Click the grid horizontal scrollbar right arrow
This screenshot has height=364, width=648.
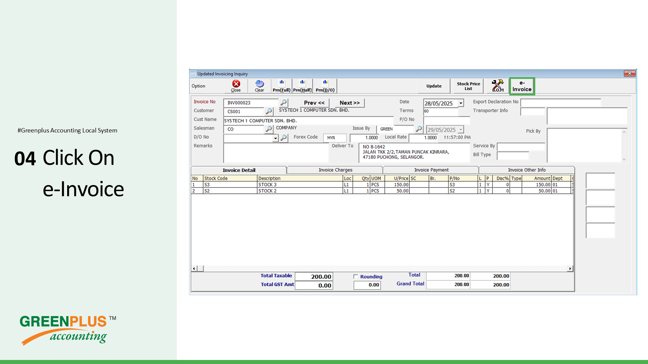pos(570,269)
